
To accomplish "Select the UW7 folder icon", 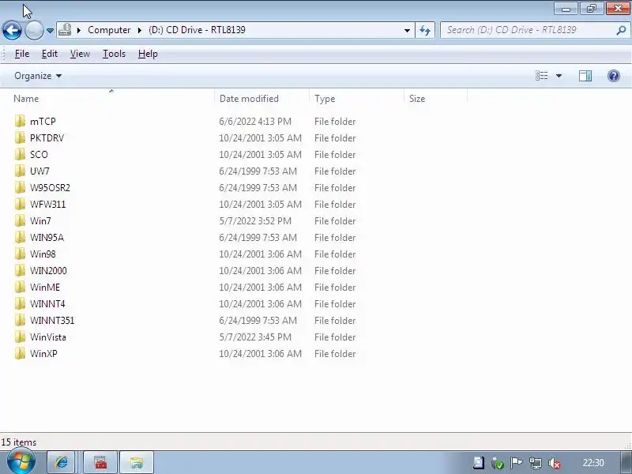I will 19,171.
